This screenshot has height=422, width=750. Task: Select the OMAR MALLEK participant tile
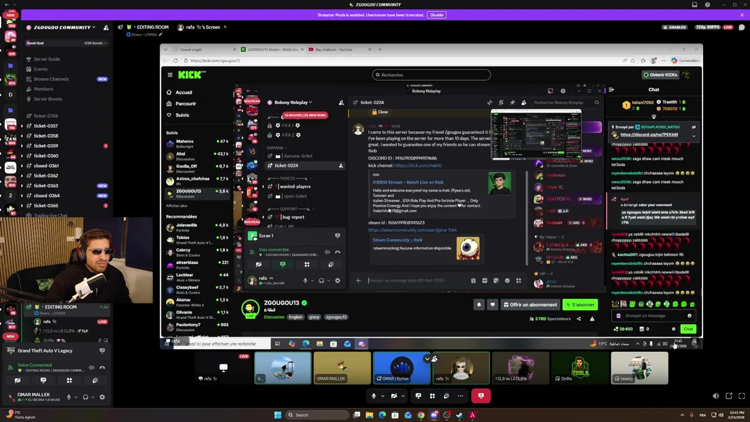pos(342,368)
